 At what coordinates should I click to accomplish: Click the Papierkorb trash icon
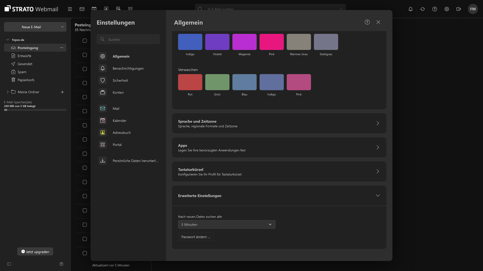[x=13, y=80]
